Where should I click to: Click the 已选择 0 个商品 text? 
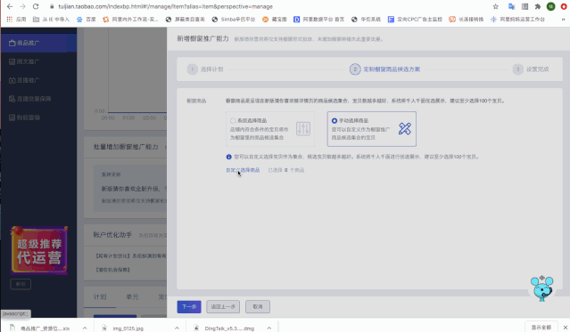click(x=286, y=170)
